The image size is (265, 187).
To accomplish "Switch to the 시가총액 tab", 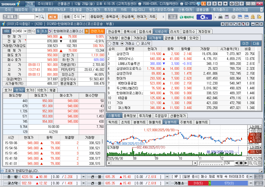I will point(155,38).
